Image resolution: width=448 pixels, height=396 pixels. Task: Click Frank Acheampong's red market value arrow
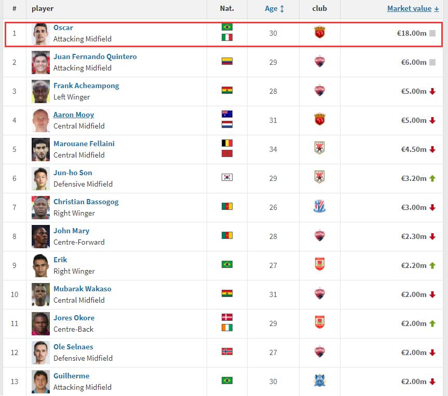pos(432,91)
